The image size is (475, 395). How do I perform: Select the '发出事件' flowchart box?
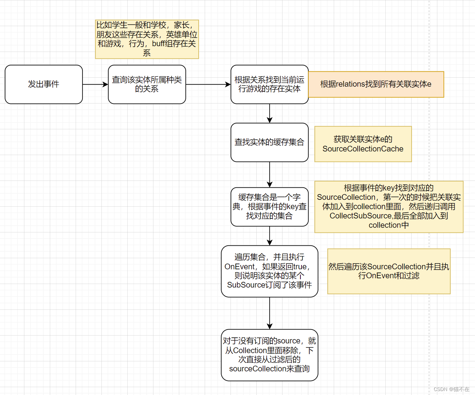click(x=44, y=85)
